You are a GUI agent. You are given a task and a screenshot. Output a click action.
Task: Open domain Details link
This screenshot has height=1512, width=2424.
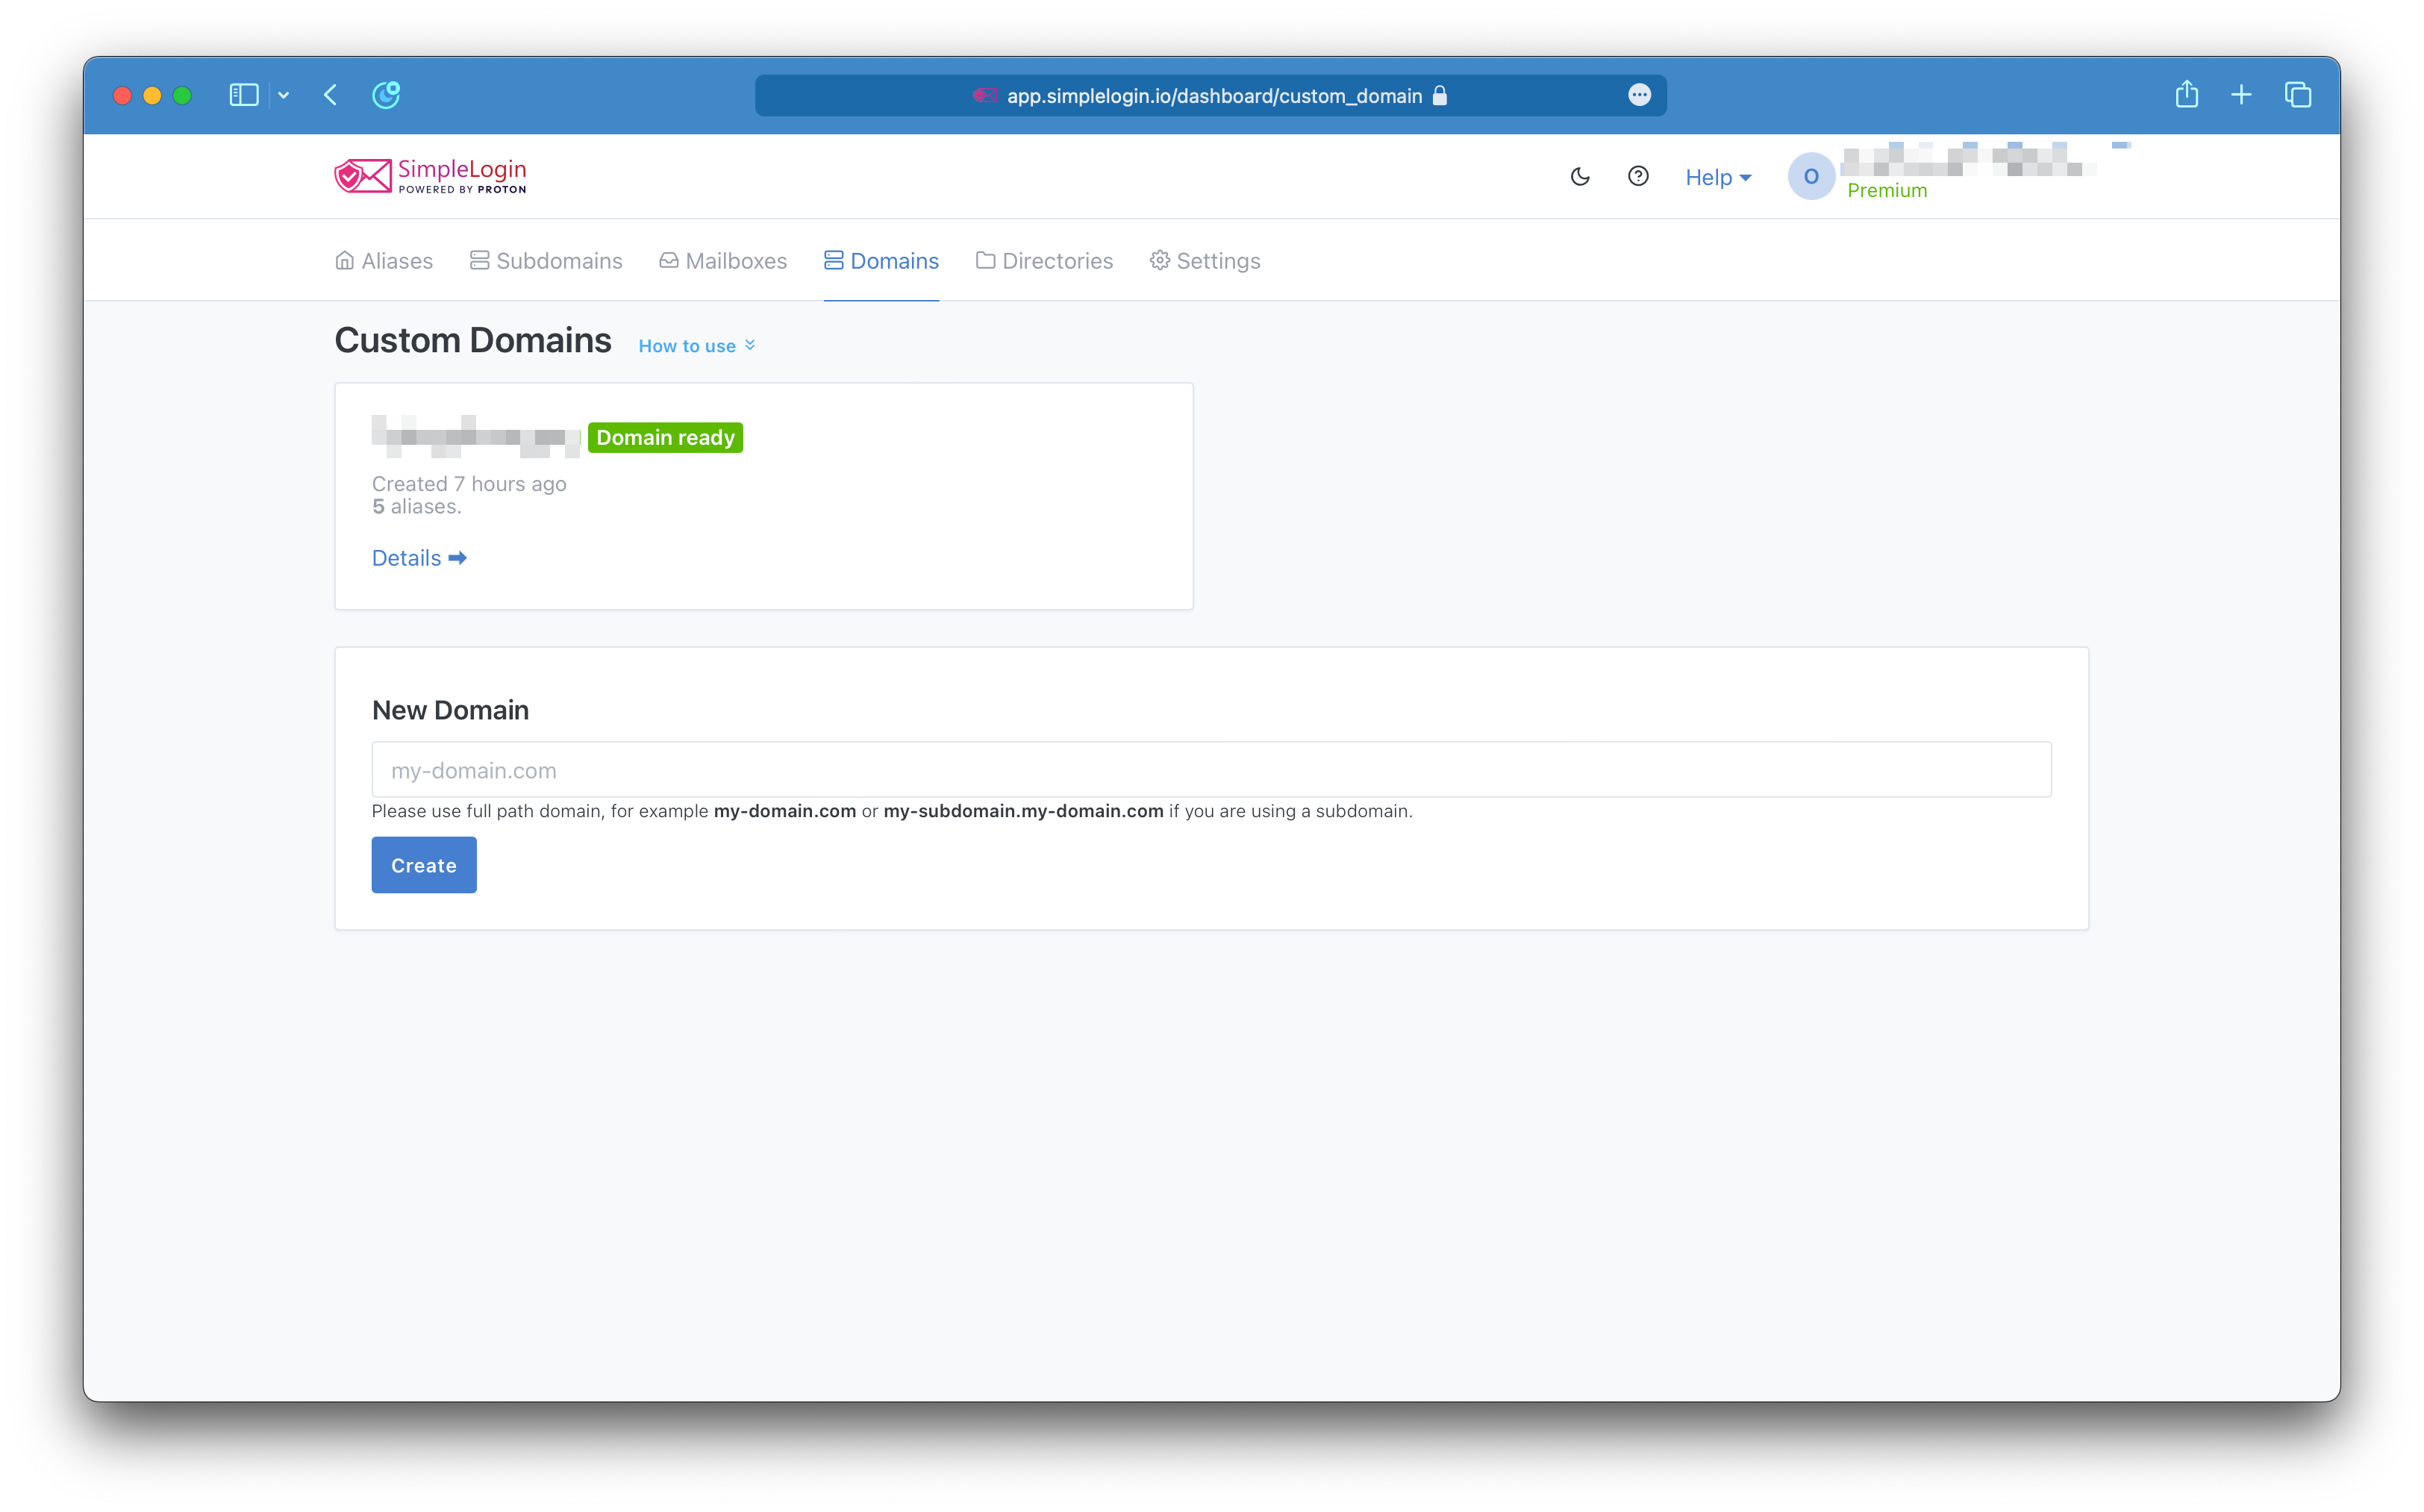419,558
